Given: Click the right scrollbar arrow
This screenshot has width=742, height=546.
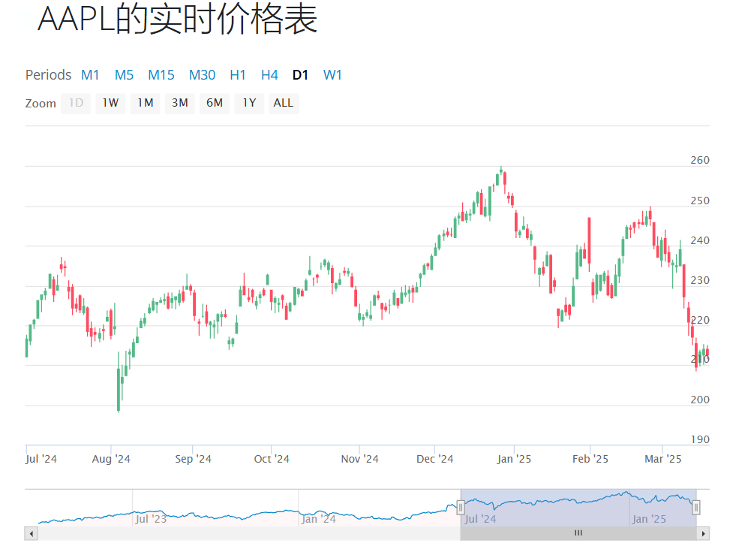Looking at the screenshot, I should 703,534.
